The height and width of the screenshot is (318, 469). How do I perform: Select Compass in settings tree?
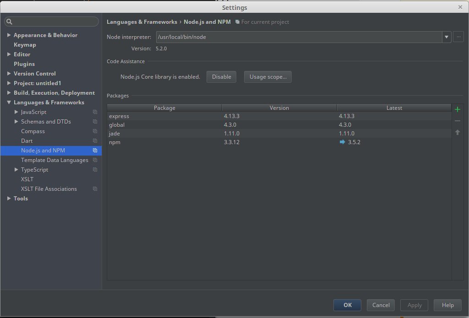coord(33,131)
